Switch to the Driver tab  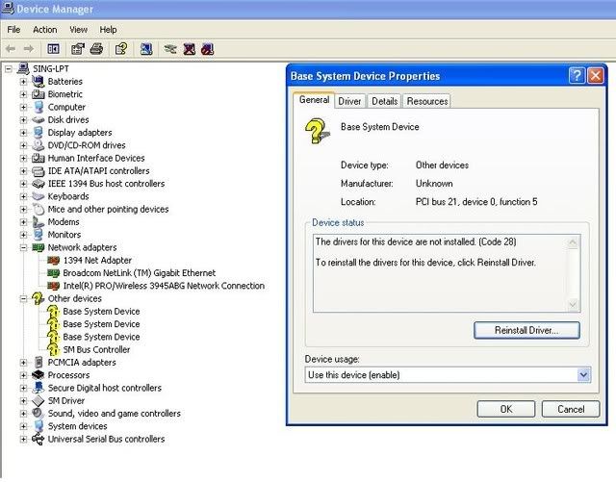[349, 101]
